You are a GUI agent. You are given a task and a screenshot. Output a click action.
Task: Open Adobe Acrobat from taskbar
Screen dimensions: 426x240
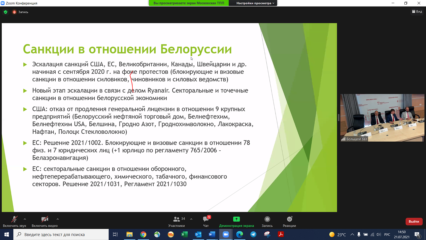pos(281,235)
